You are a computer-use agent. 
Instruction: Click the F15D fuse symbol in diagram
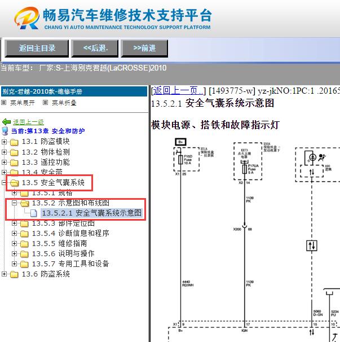[180, 160]
